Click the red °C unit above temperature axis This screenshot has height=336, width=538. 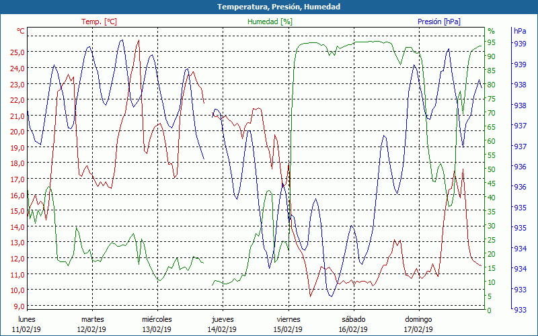click(21, 31)
